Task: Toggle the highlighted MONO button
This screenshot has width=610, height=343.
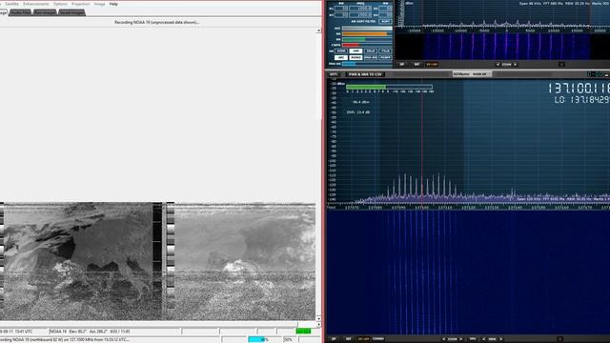Action: pyautogui.click(x=356, y=57)
